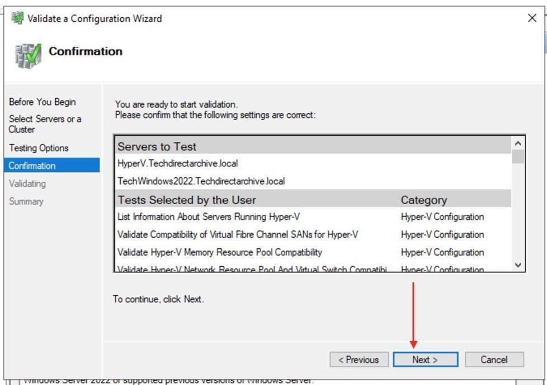Click the Validating step in the sidebar
The image size is (547, 385).
click(x=27, y=184)
